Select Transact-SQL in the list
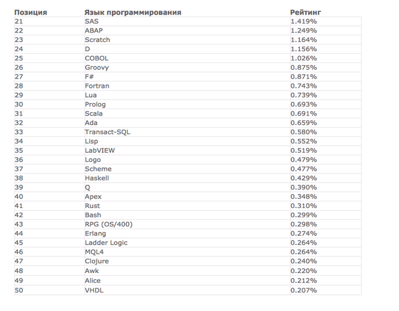 [107, 132]
